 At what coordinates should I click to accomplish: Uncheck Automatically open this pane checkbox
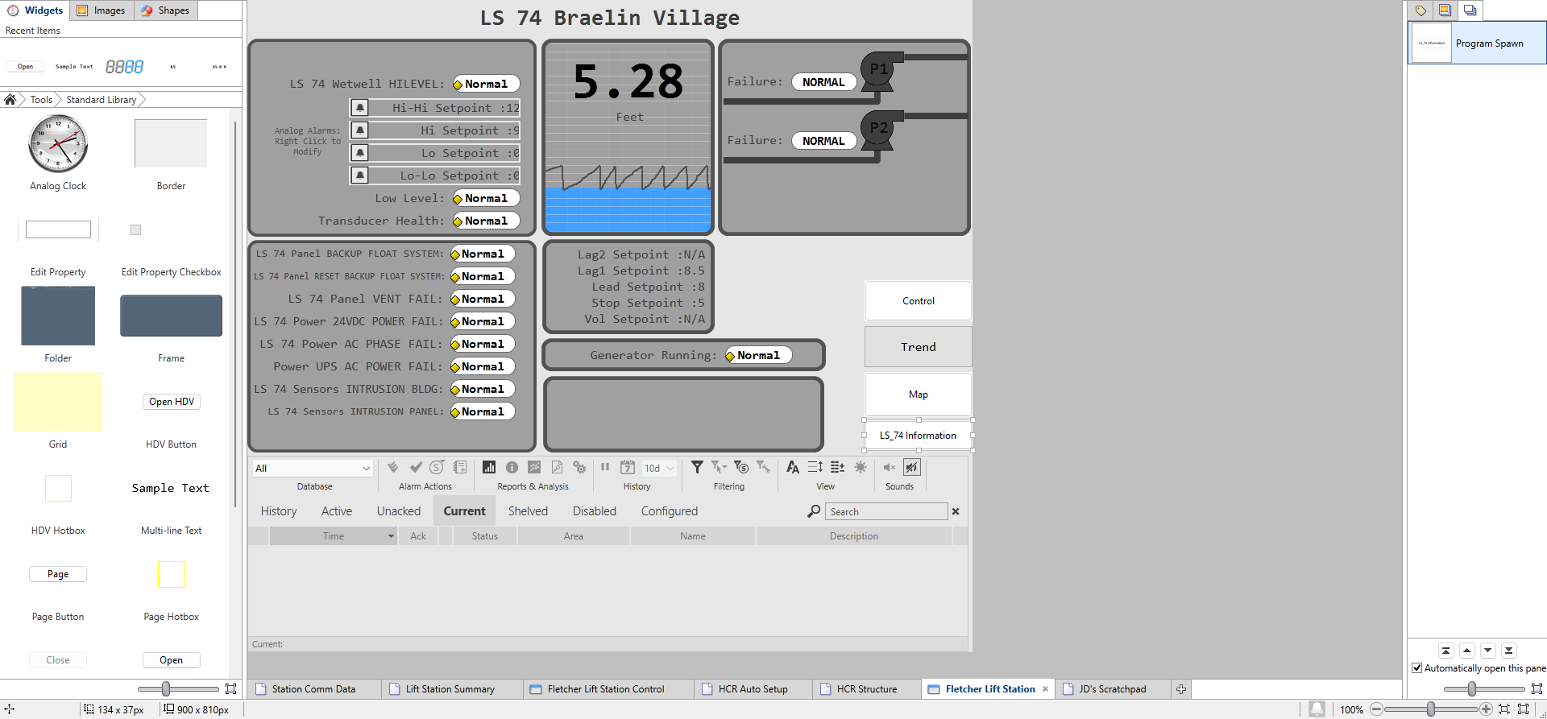click(1417, 668)
